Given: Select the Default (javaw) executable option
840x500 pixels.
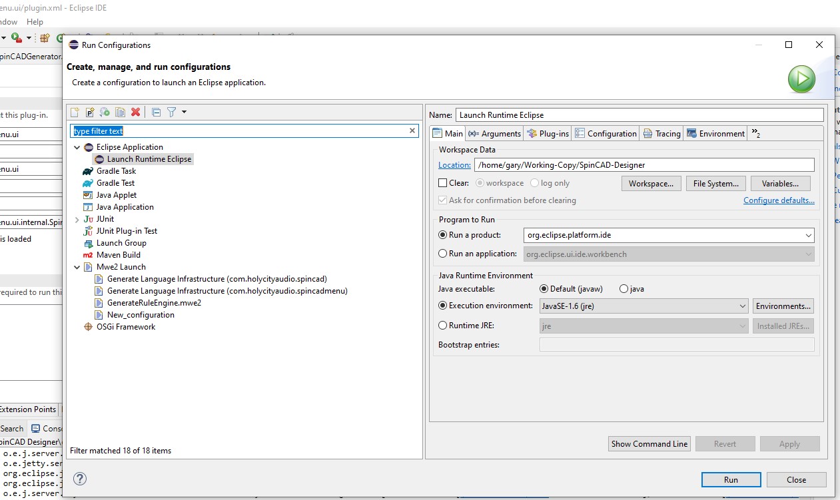Looking at the screenshot, I should [x=544, y=289].
